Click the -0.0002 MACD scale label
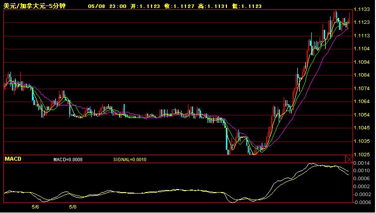The image size is (376, 213). coord(362,194)
